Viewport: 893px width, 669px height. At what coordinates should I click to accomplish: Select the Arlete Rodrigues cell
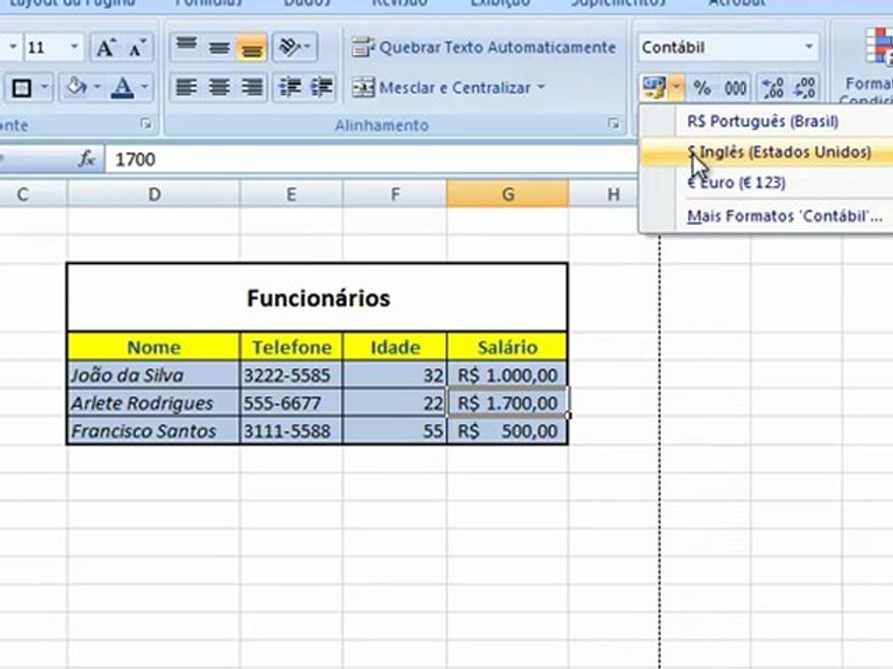coord(153,402)
